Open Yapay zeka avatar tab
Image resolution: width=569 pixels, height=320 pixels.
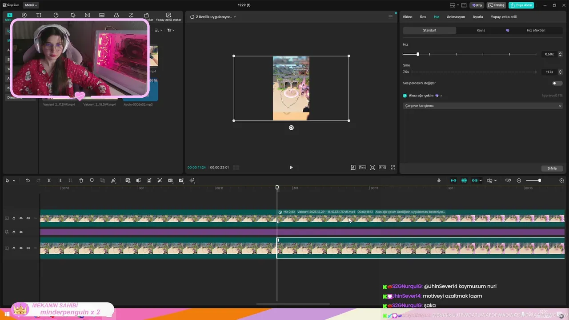pos(168,17)
